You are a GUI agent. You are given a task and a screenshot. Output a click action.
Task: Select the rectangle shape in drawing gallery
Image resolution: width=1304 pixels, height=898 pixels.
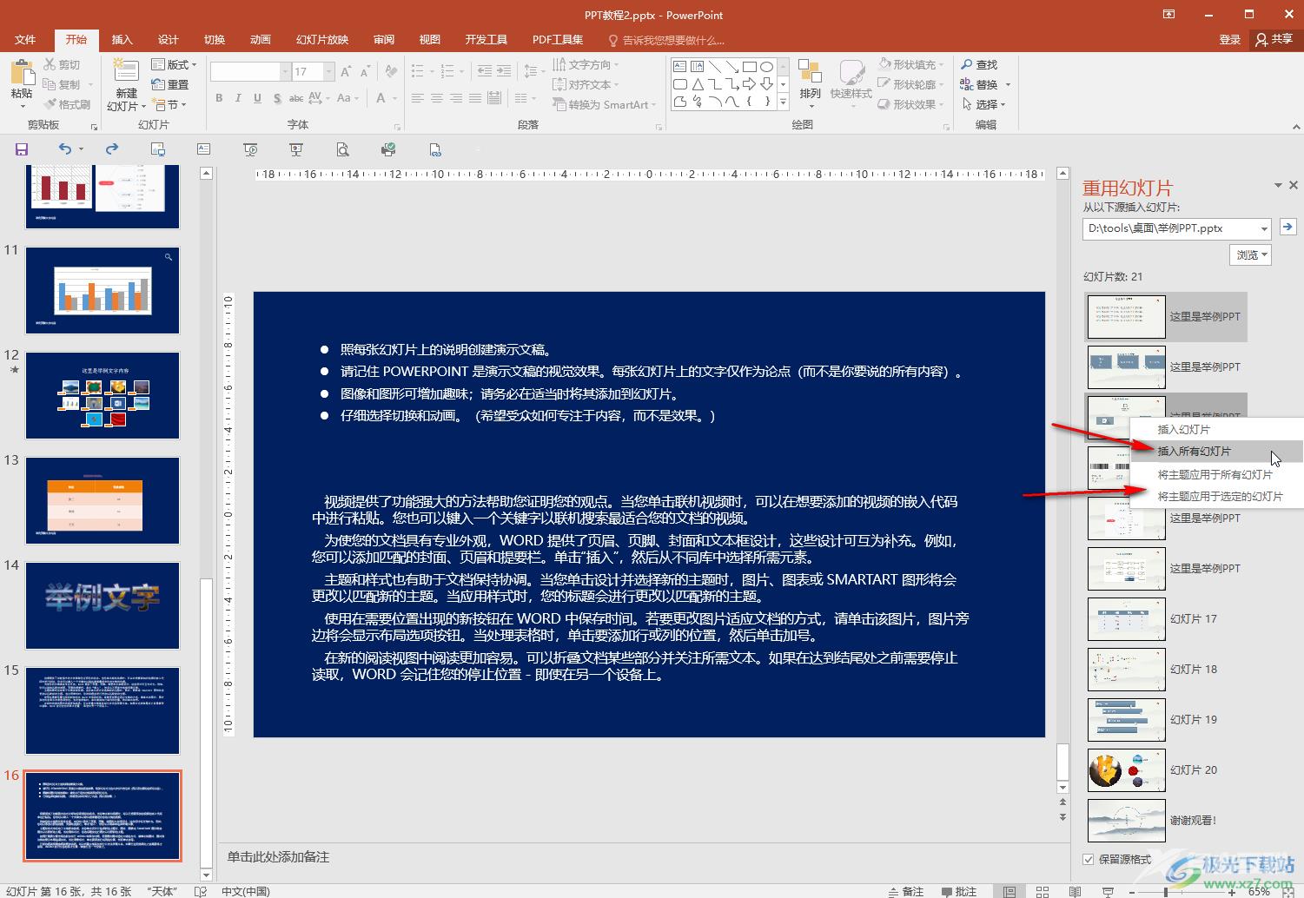coord(749,67)
